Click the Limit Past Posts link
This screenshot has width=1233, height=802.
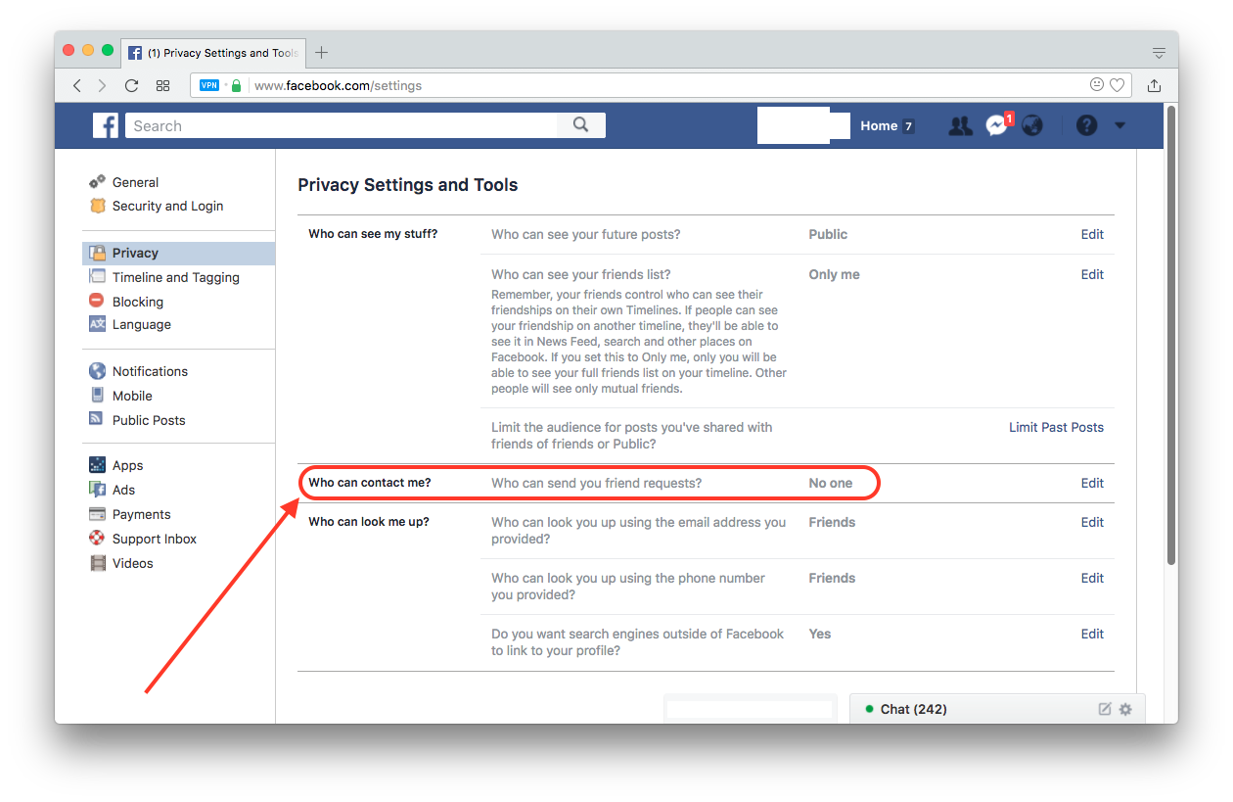click(x=1056, y=427)
